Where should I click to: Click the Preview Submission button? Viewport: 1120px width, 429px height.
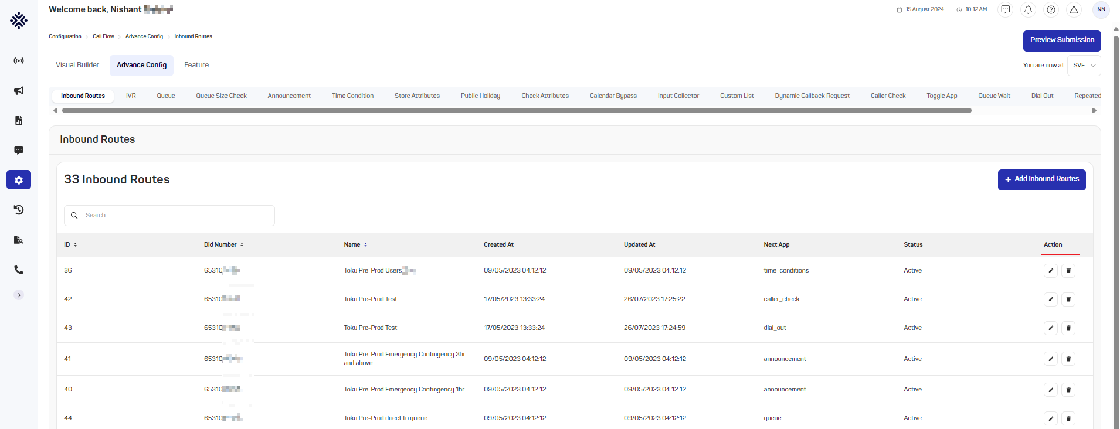tap(1062, 40)
